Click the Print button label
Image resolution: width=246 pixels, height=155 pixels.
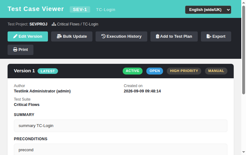(x=23, y=50)
